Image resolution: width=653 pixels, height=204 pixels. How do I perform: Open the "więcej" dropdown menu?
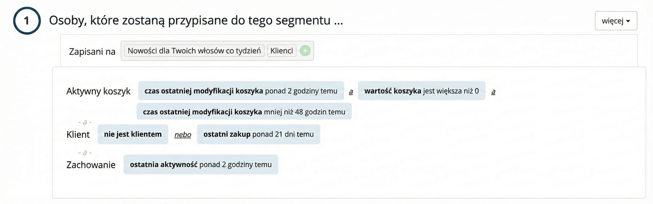click(x=616, y=20)
